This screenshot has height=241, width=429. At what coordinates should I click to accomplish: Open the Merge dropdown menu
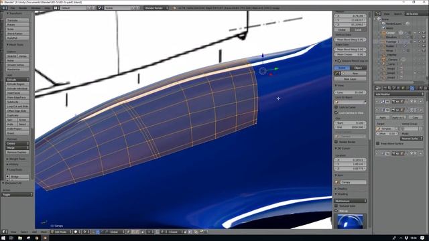[17, 148]
